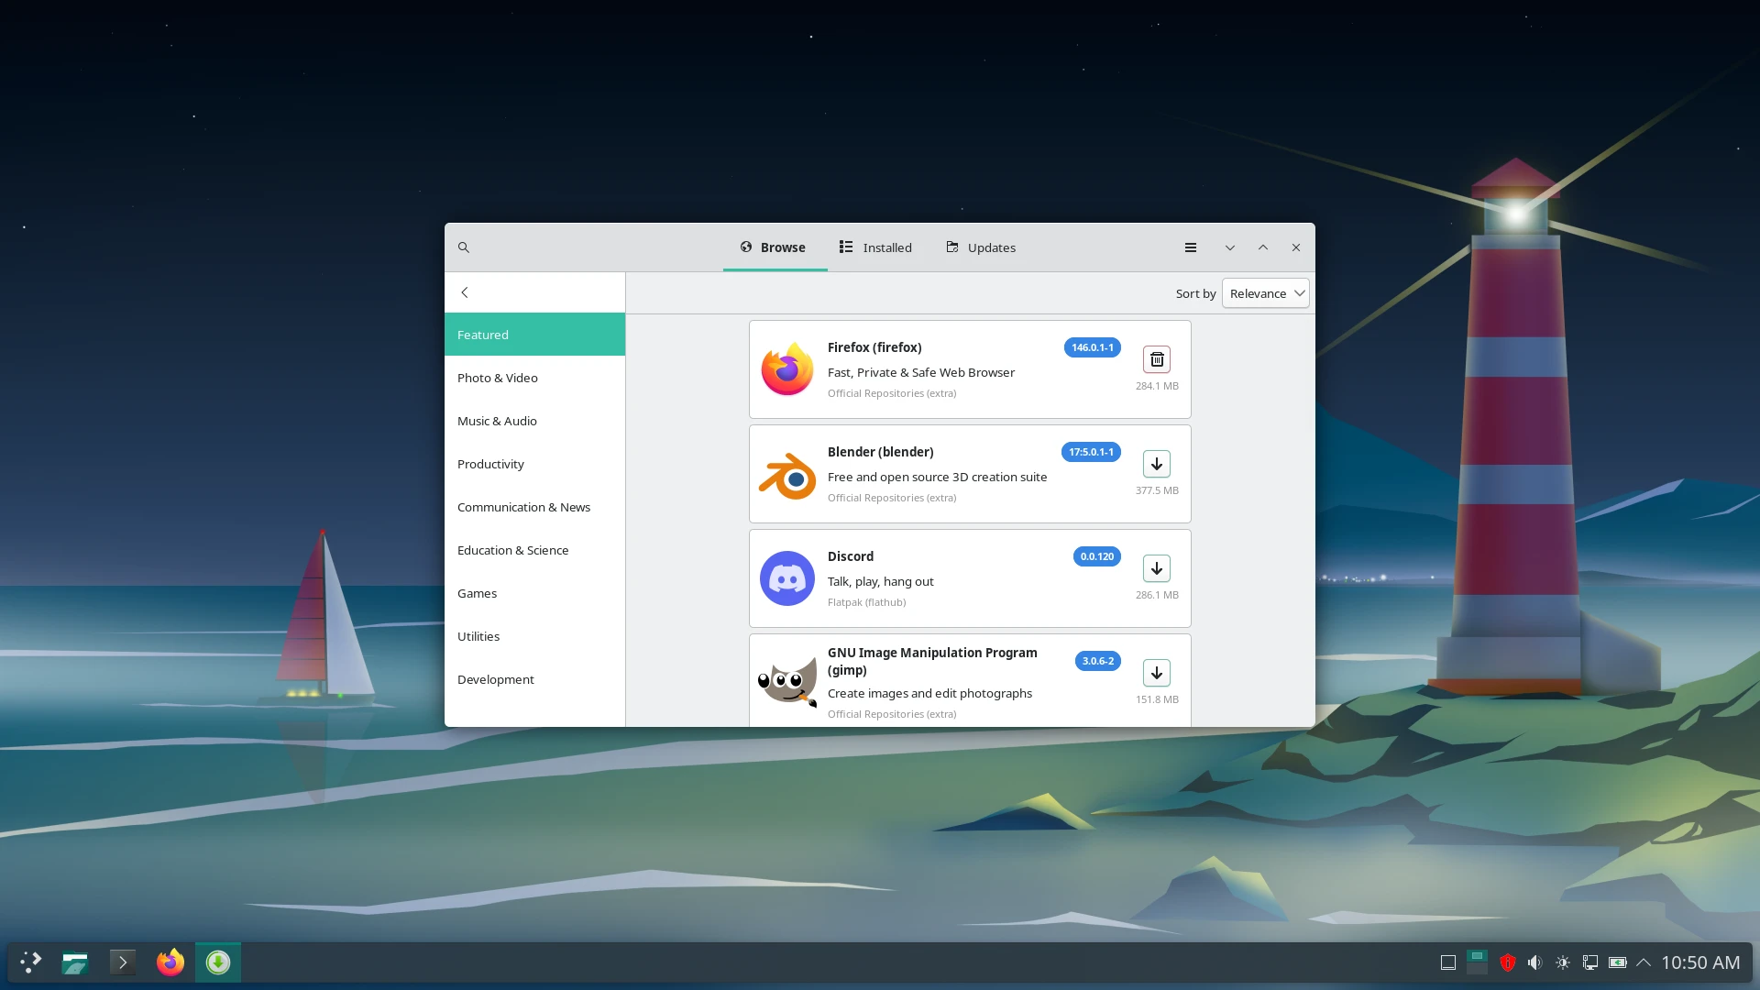Click the GIMP app icon

787,681
